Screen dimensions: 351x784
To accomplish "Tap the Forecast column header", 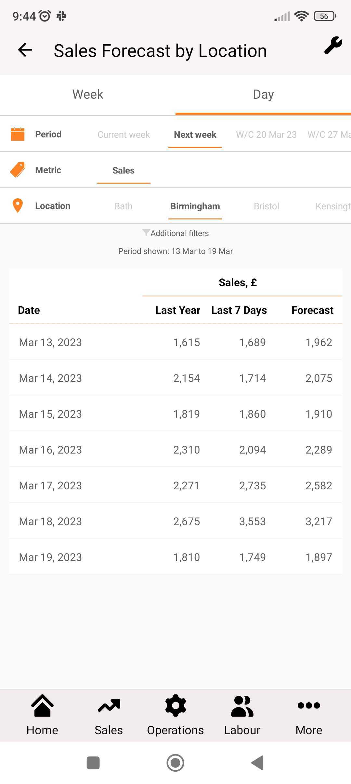I will coord(312,310).
